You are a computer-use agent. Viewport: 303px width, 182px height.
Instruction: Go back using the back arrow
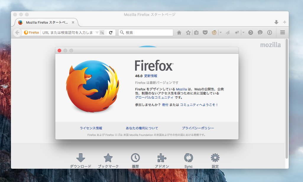click(x=17, y=32)
